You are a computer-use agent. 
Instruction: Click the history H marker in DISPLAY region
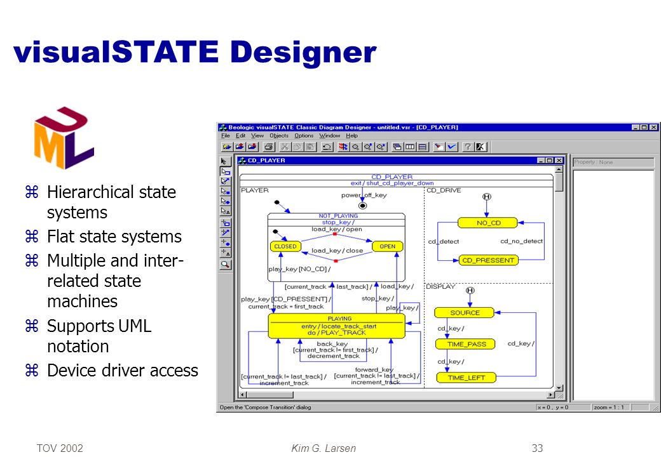coord(470,290)
